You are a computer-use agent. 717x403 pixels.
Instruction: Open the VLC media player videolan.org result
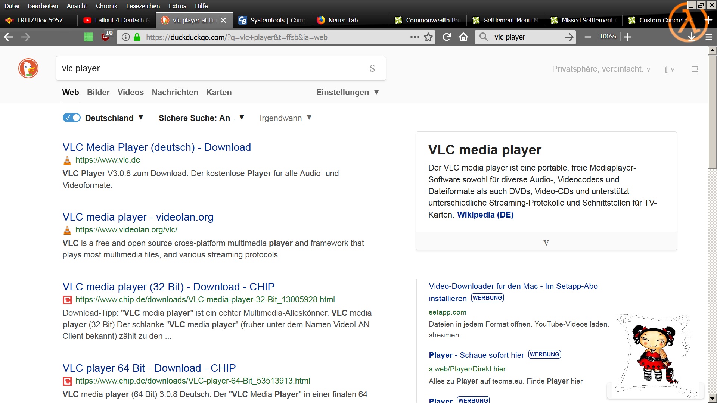138,217
